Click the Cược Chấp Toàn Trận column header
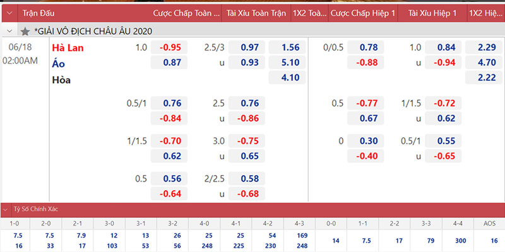Screen dimensions: 505x252 pos(186,13)
